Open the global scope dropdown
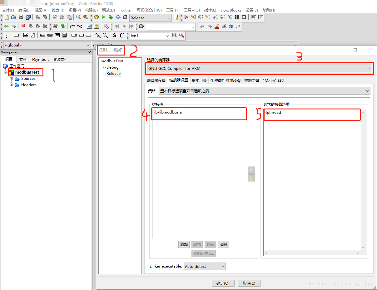The image size is (377, 290). pos(47,45)
